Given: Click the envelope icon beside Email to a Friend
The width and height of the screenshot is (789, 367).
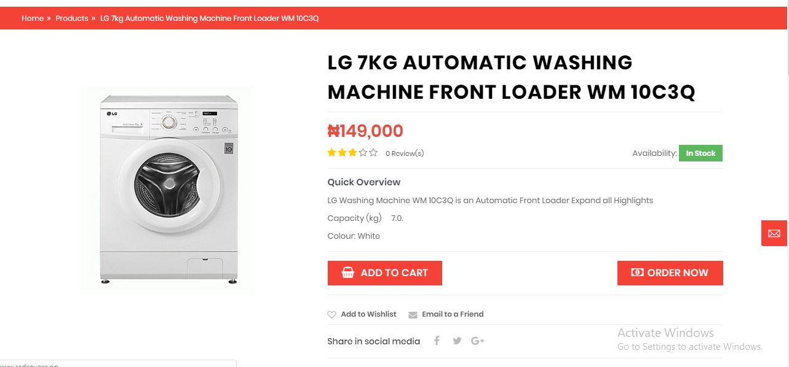Looking at the screenshot, I should click(x=413, y=314).
